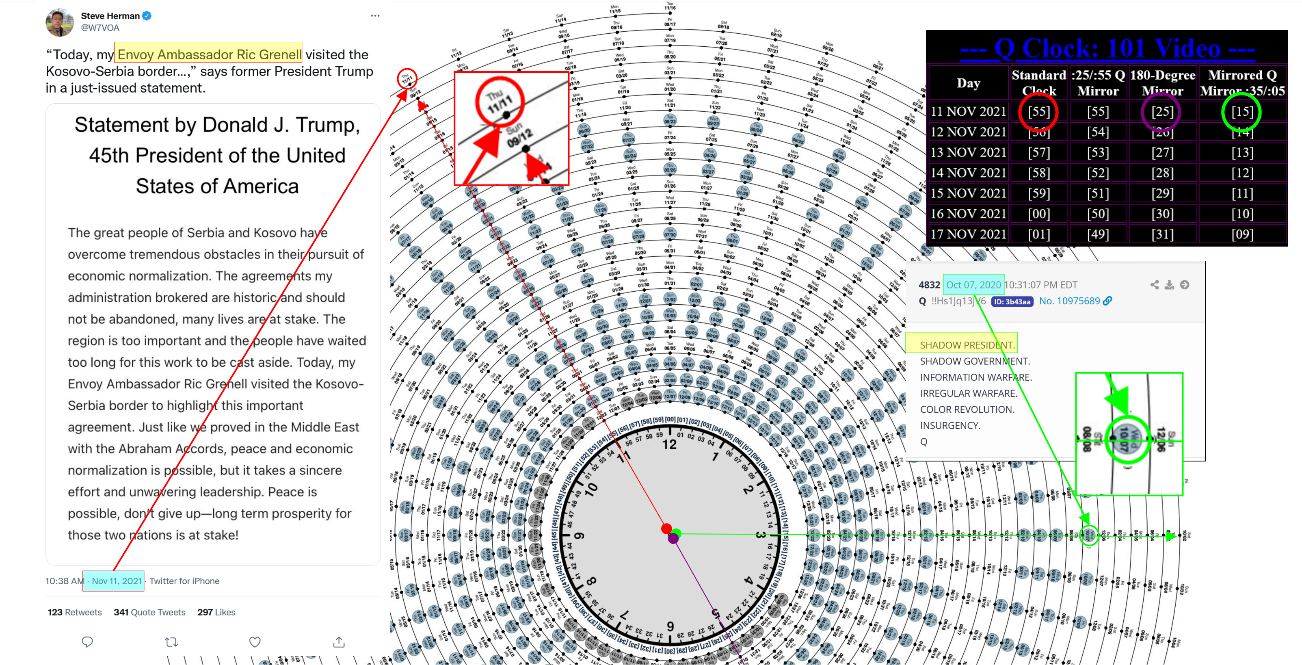This screenshot has width=1302, height=665.
Task: Click the clock face numeral 3
Action: click(760, 535)
